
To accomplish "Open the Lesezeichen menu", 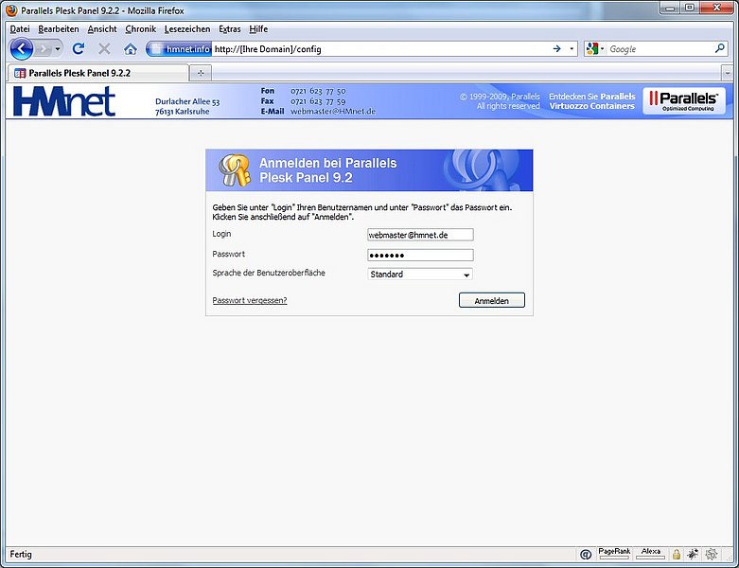I will pos(187,29).
